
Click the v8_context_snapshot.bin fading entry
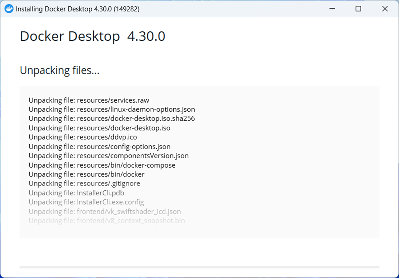[107, 221]
